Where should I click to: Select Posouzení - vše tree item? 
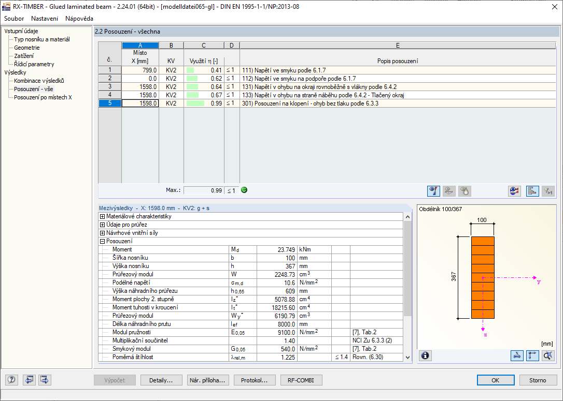[x=33, y=89]
